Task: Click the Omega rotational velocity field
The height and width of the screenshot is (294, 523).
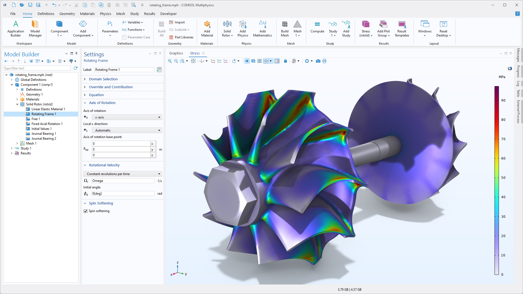Action: pos(123,181)
